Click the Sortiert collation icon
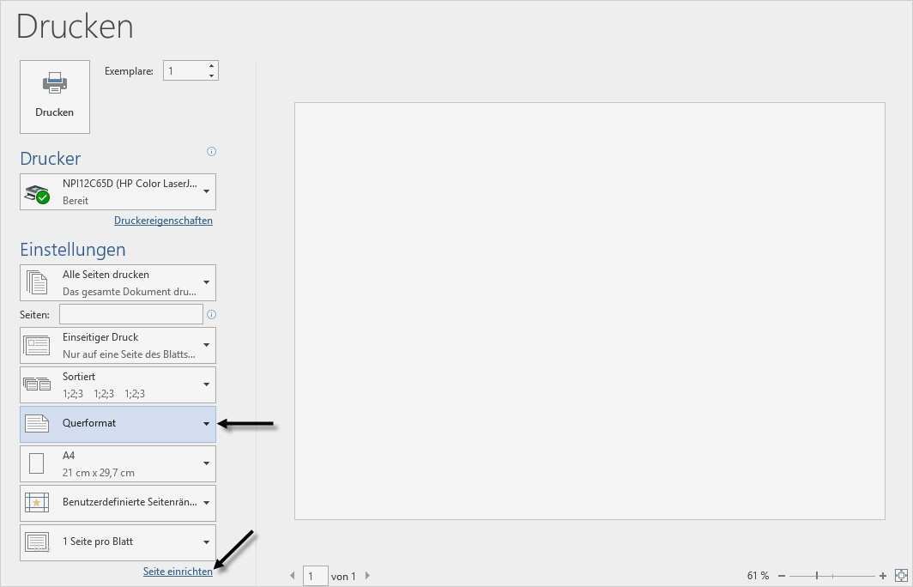This screenshot has height=587, width=913. tap(37, 384)
